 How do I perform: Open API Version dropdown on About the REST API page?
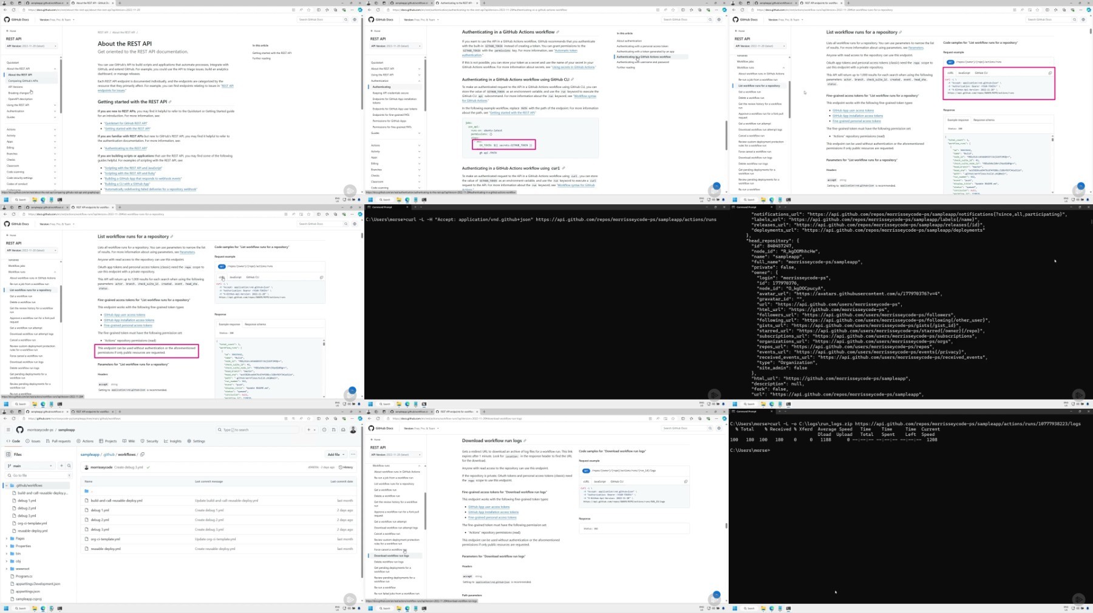pyautogui.click(x=31, y=46)
